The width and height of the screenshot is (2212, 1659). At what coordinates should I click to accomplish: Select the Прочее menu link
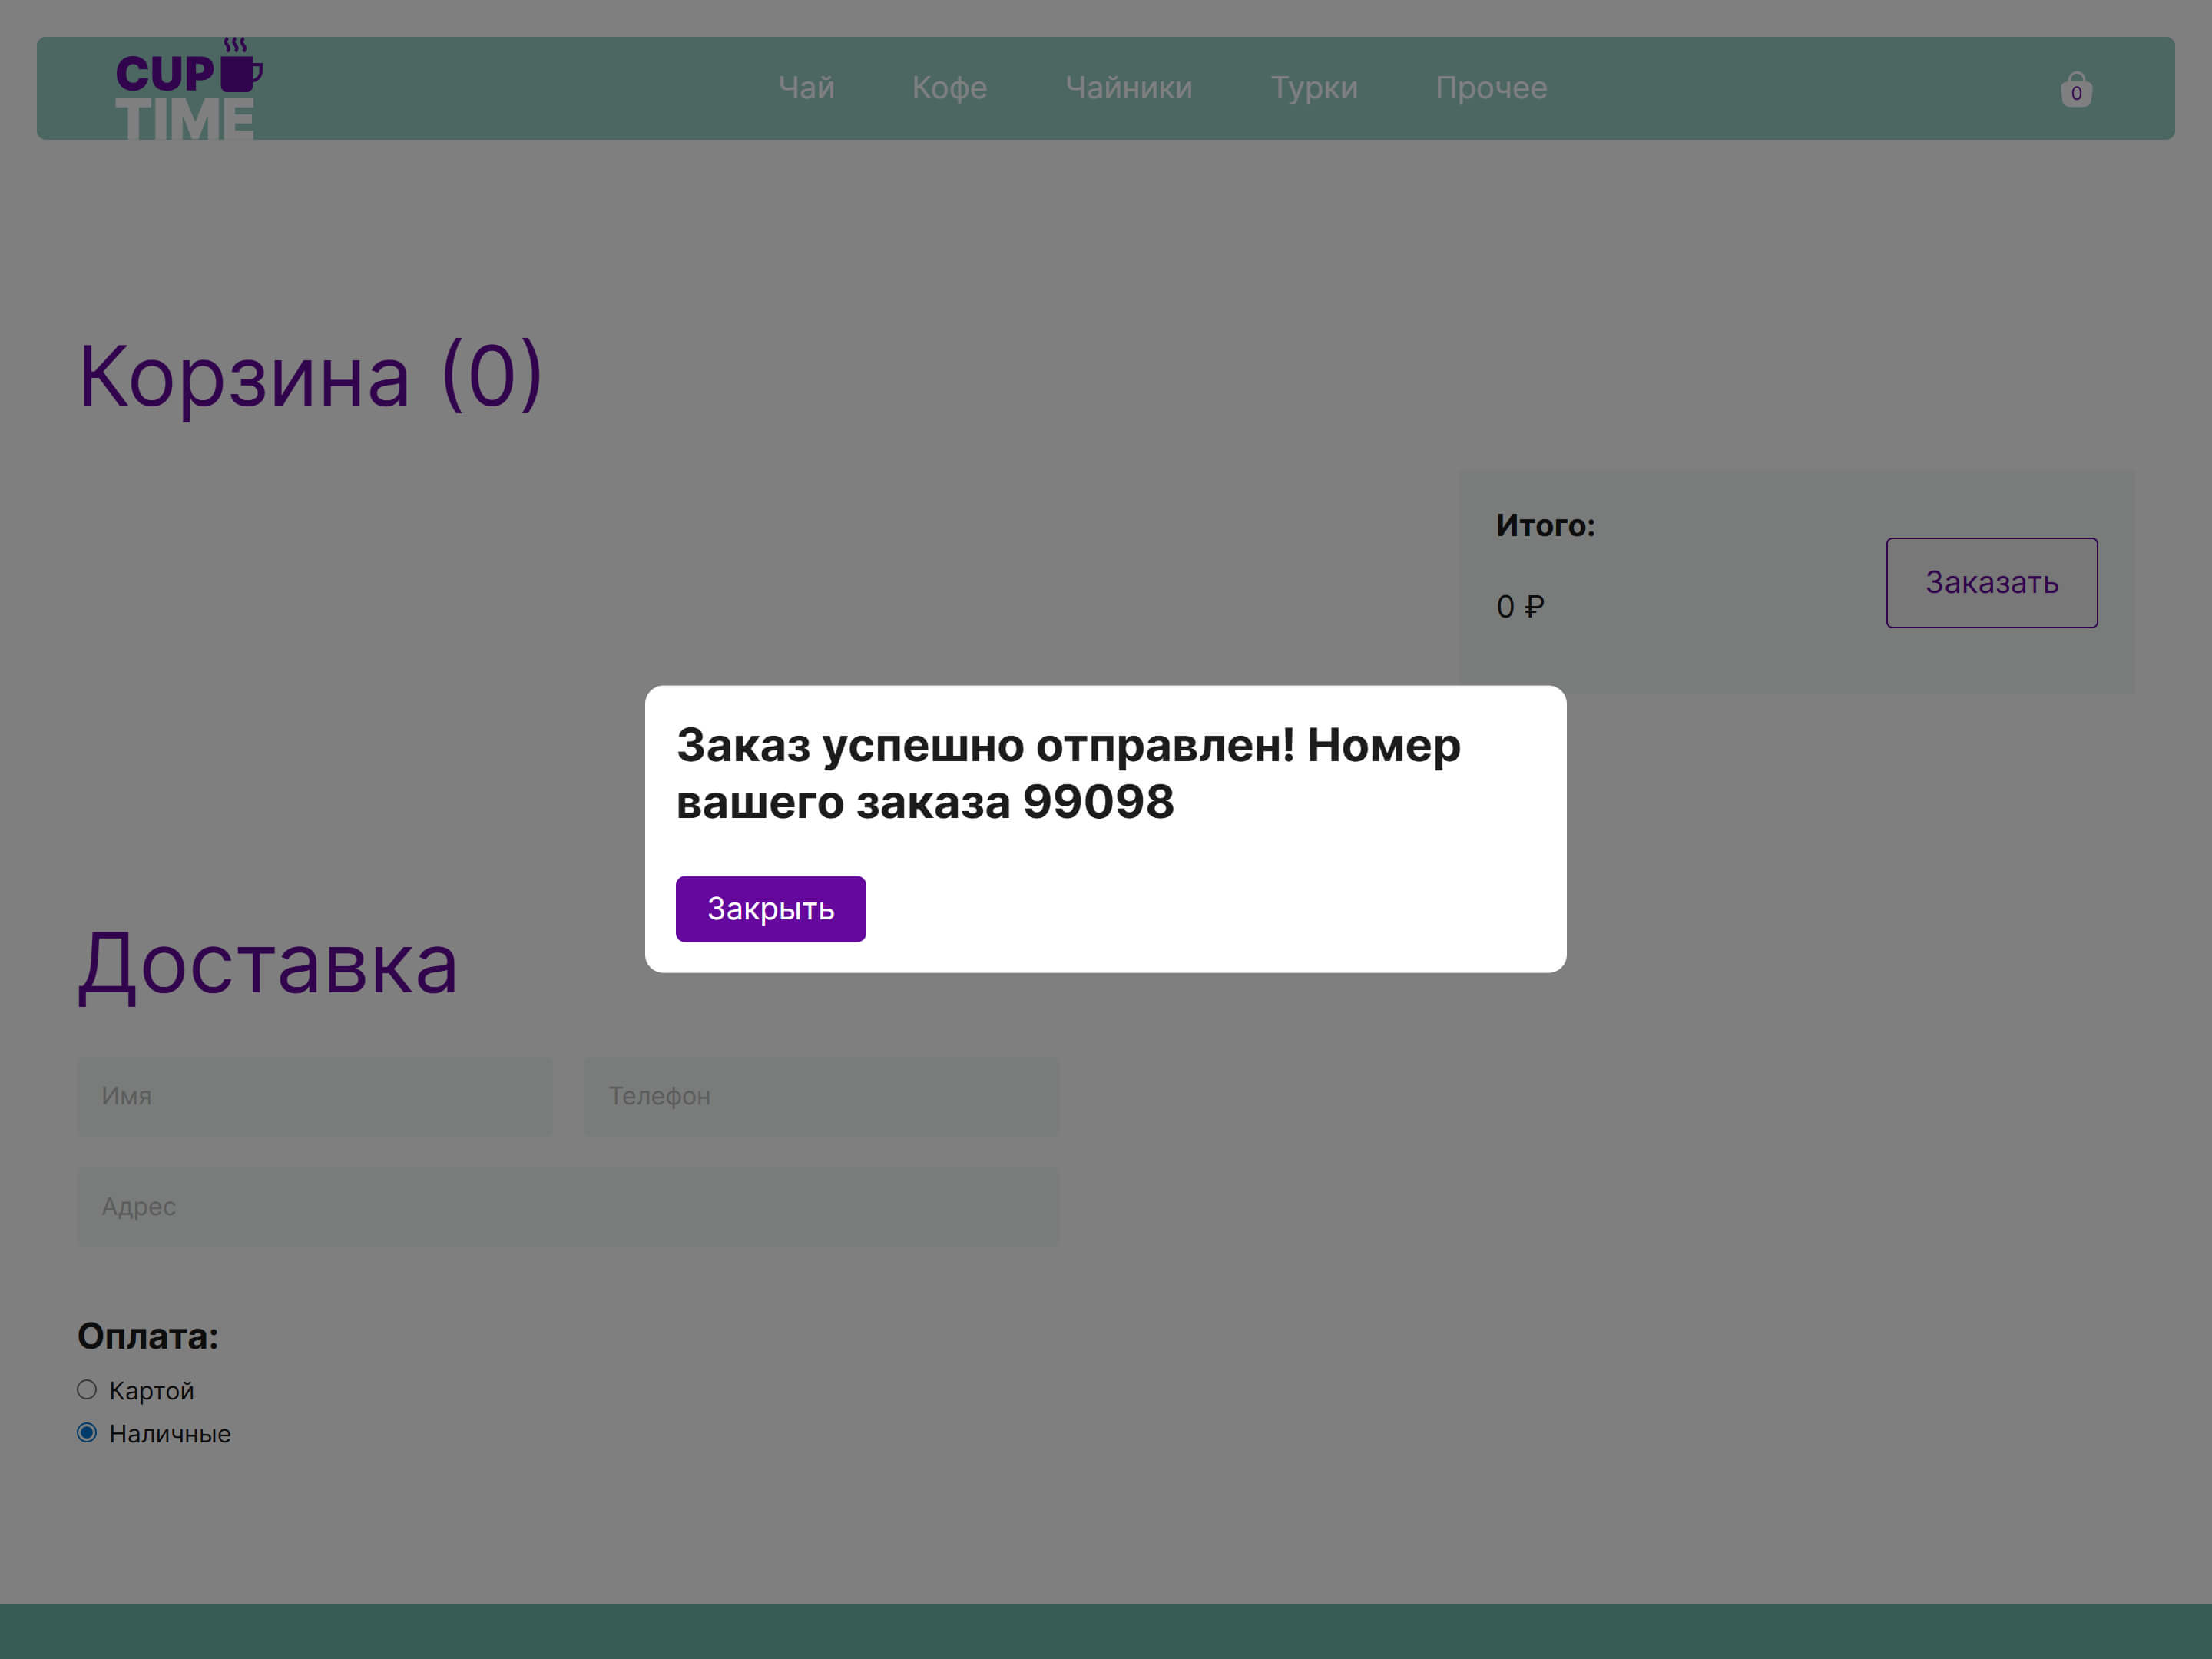[x=1490, y=88]
